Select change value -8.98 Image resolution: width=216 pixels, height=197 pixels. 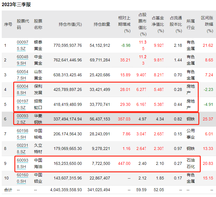[x=126, y=45]
